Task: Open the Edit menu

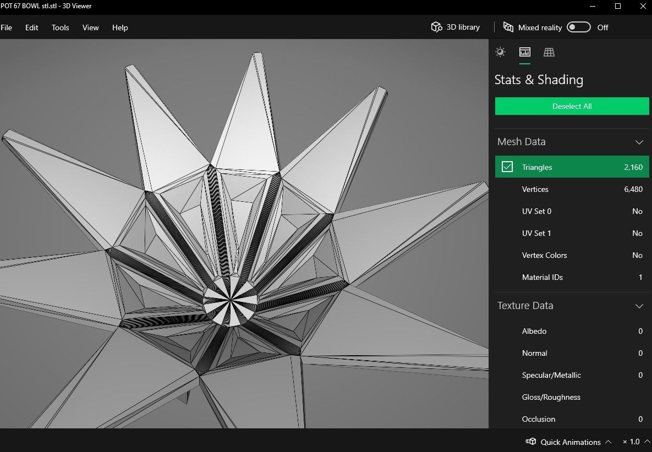Action: tap(31, 27)
